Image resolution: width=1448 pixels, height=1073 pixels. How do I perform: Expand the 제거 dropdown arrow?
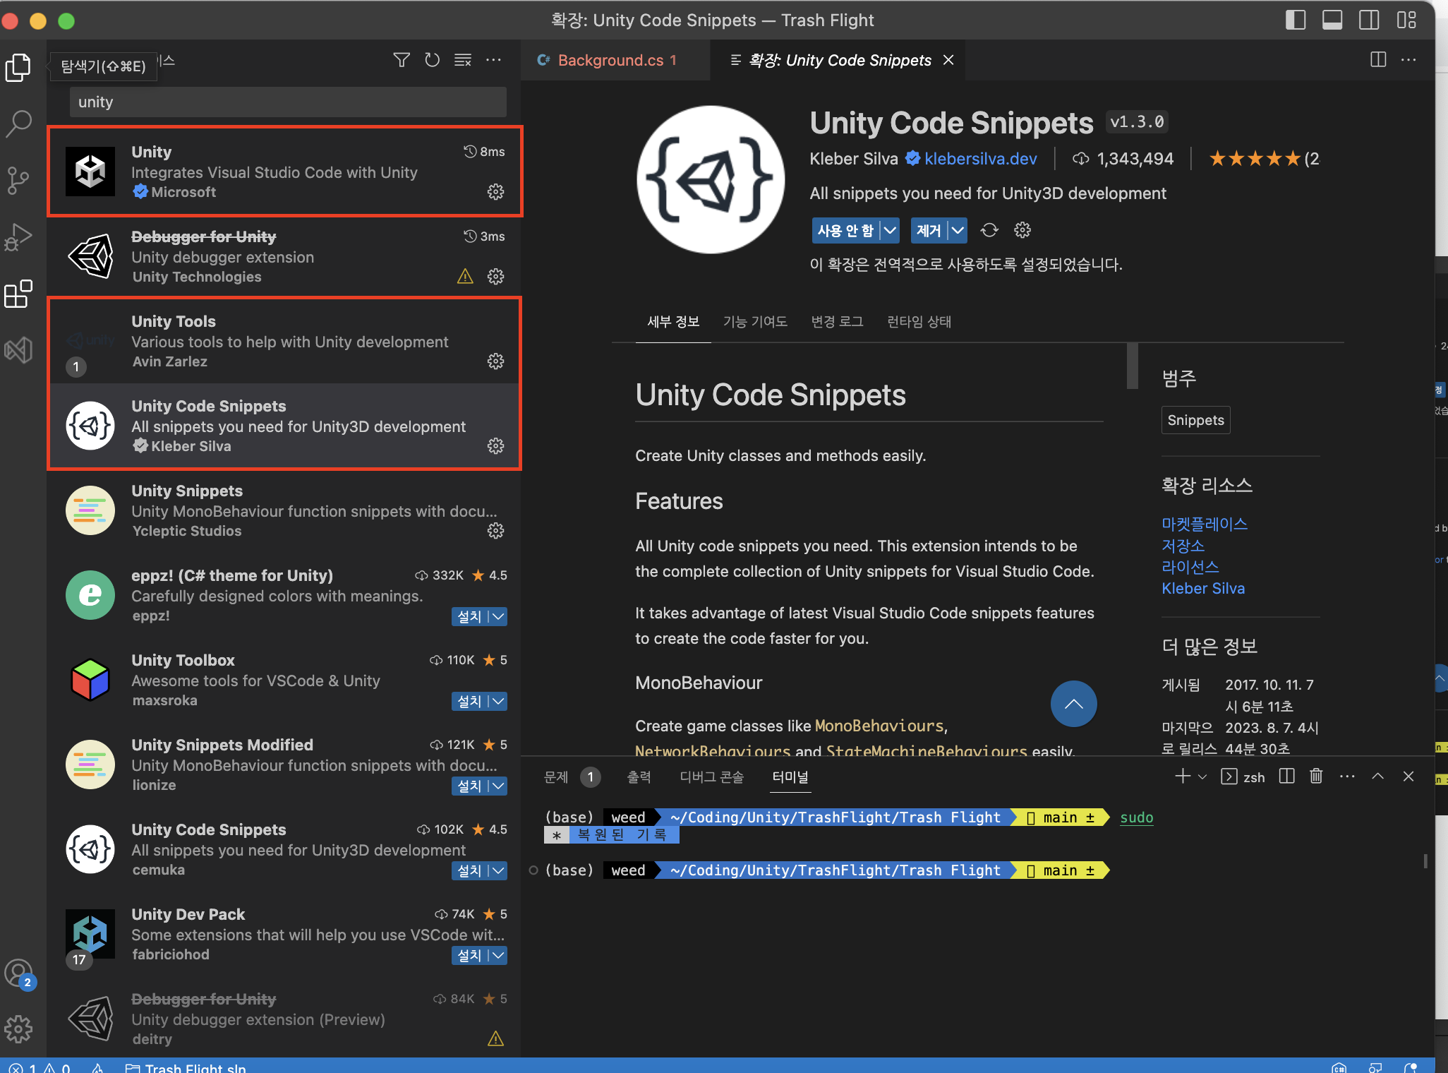pos(958,230)
